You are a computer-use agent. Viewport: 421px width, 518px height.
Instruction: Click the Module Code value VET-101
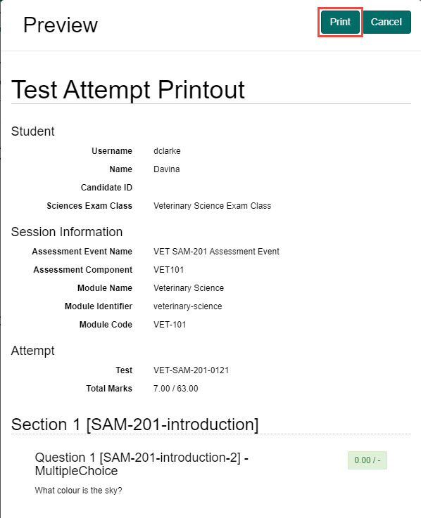click(x=170, y=325)
